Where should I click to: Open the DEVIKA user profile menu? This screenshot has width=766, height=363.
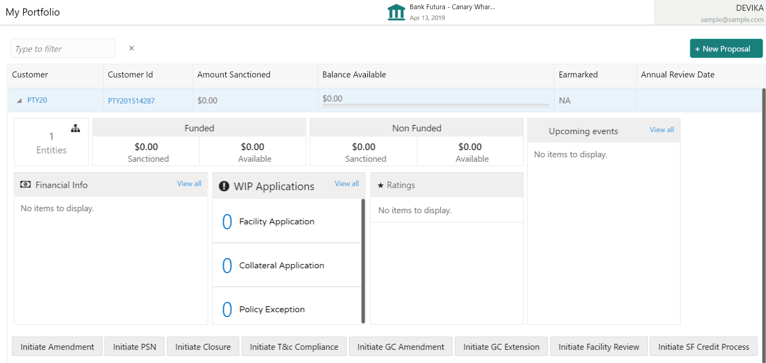tap(731, 13)
